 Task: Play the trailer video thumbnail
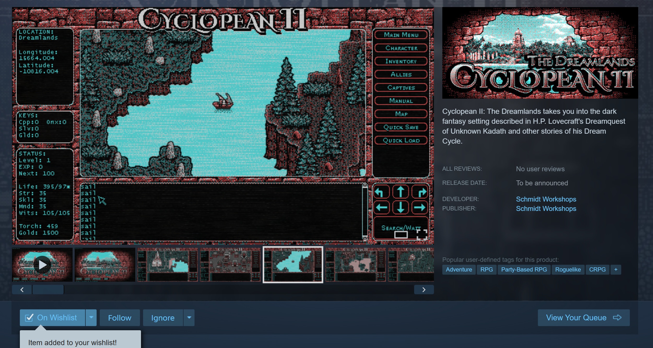(42, 265)
